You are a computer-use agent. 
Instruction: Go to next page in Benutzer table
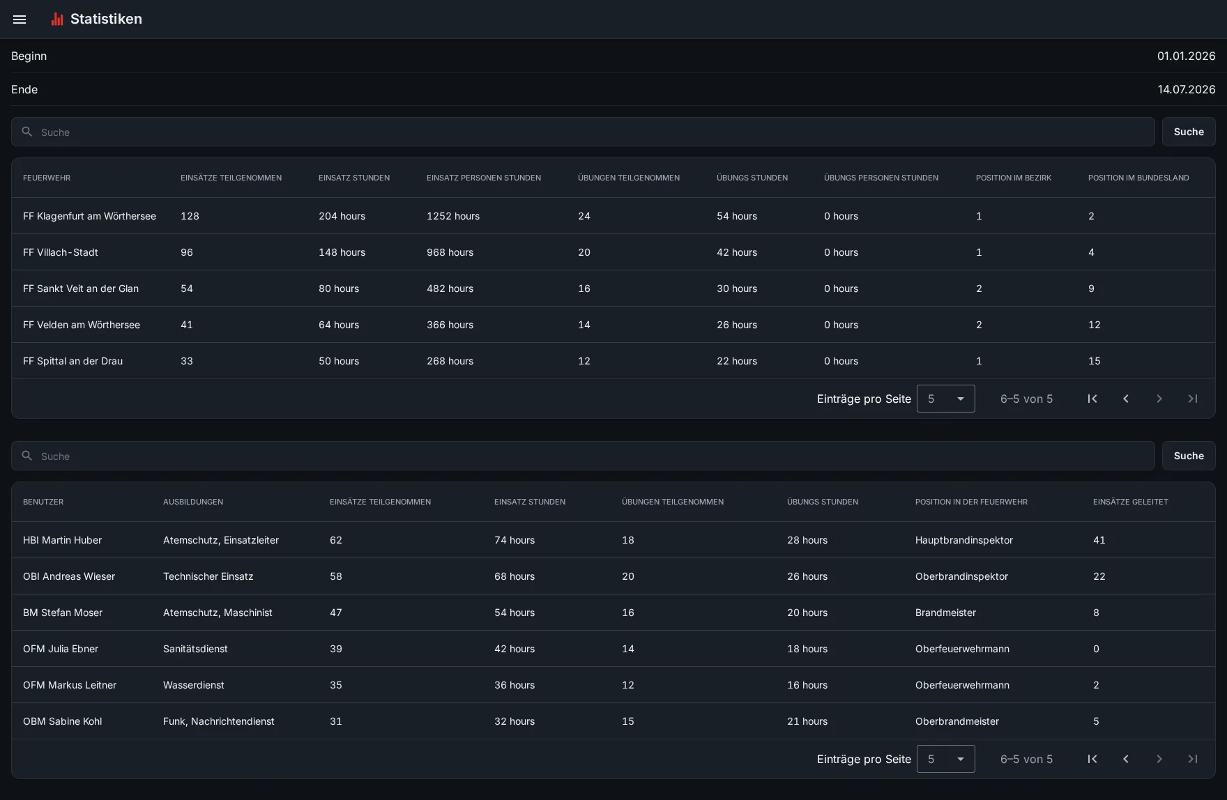coord(1159,759)
